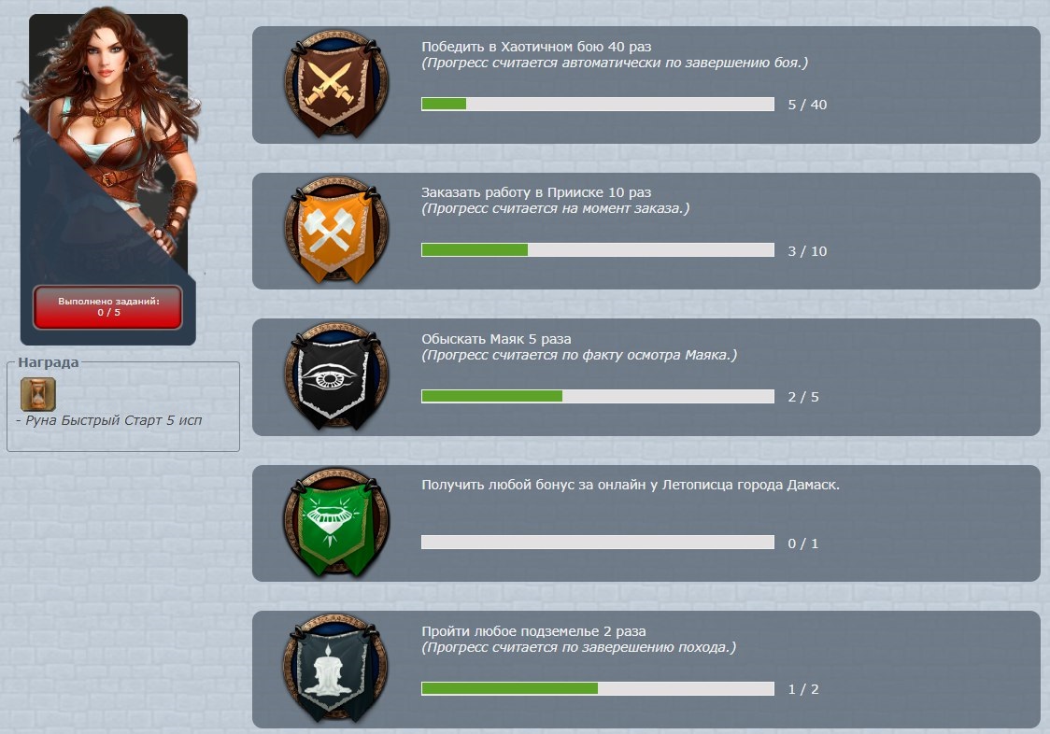The width and height of the screenshot is (1050, 734).
Task: Click task title 'Заказать работу в Прииске 10 раз'
Action: [536, 192]
